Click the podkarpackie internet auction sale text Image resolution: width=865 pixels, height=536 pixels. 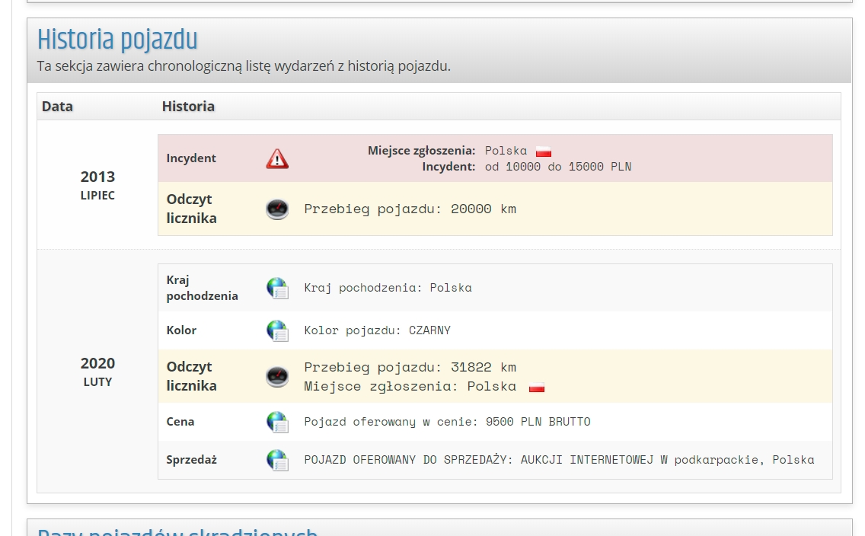coord(559,460)
